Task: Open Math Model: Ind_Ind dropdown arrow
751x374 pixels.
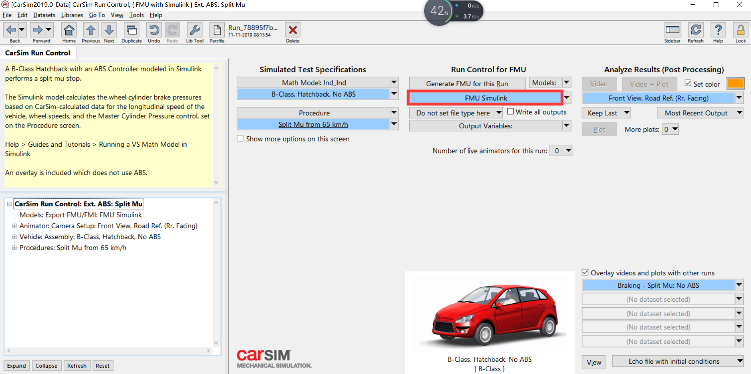Action: (x=394, y=82)
